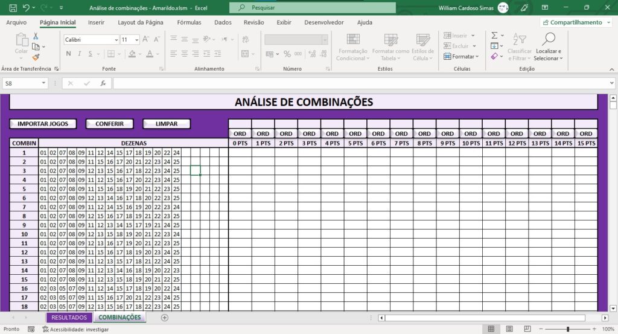This screenshot has width=618, height=334.
Task: Increase font size with larger A icon
Action: point(145,39)
